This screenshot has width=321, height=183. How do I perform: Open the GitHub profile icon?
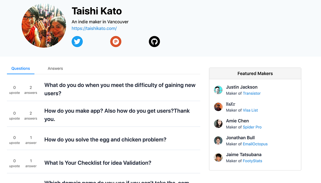[x=154, y=42]
